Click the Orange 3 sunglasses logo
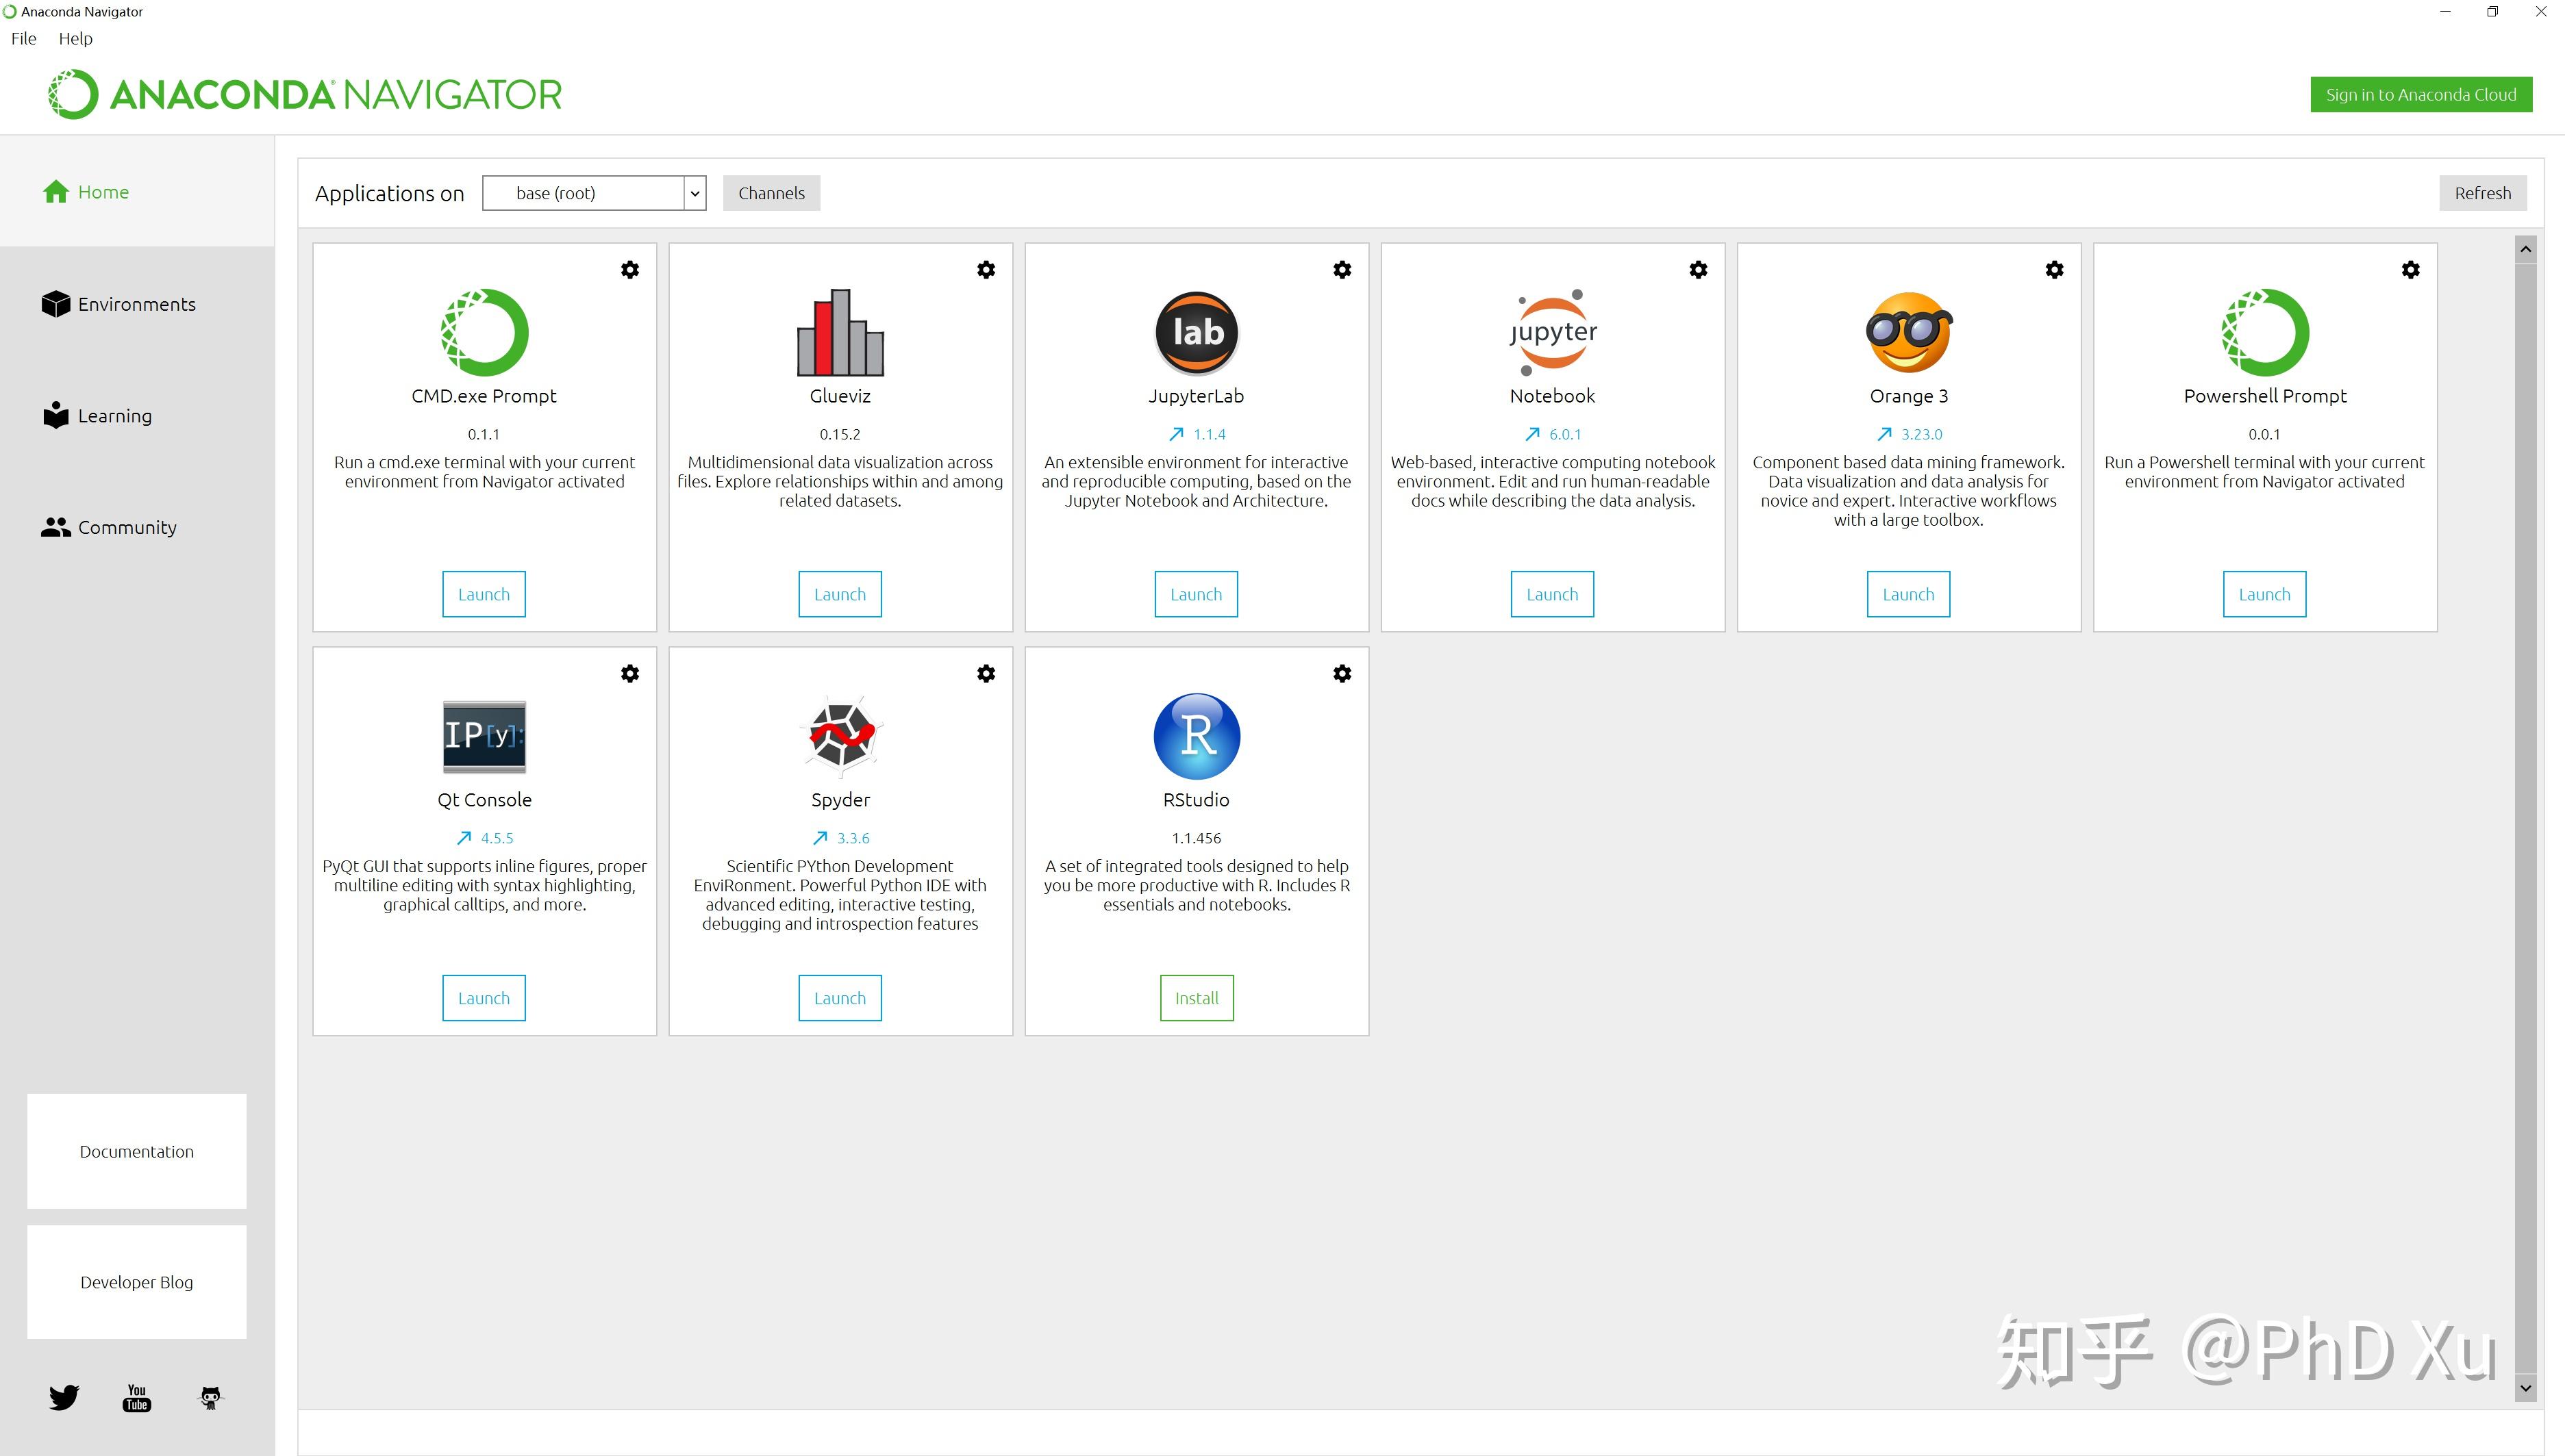The width and height of the screenshot is (2565, 1456). (x=1907, y=332)
